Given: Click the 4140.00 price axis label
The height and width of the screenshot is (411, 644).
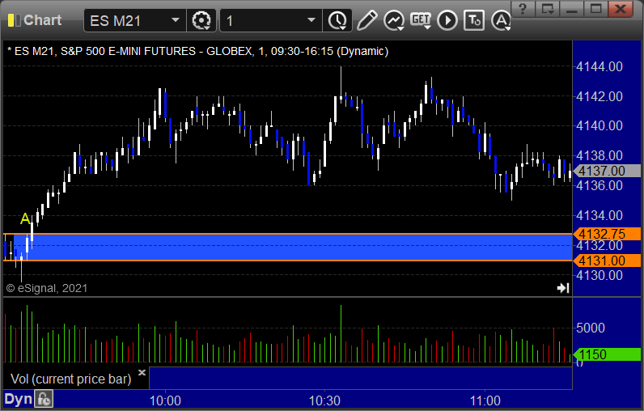Looking at the screenshot, I should [x=600, y=125].
